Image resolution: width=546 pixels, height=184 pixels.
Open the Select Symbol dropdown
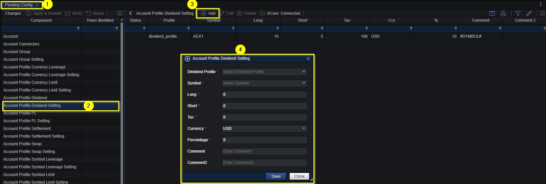pos(264,83)
